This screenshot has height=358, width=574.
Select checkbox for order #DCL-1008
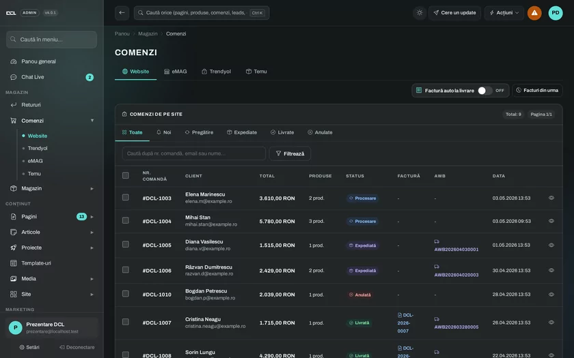126,355
